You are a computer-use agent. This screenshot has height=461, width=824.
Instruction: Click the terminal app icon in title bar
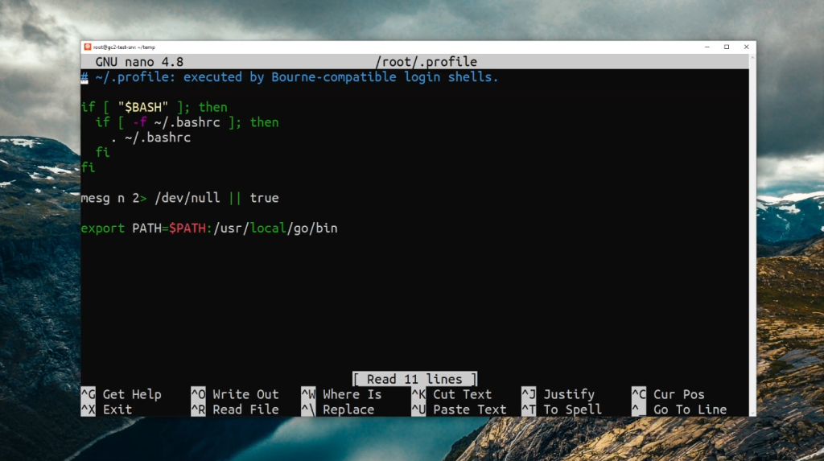coord(87,47)
